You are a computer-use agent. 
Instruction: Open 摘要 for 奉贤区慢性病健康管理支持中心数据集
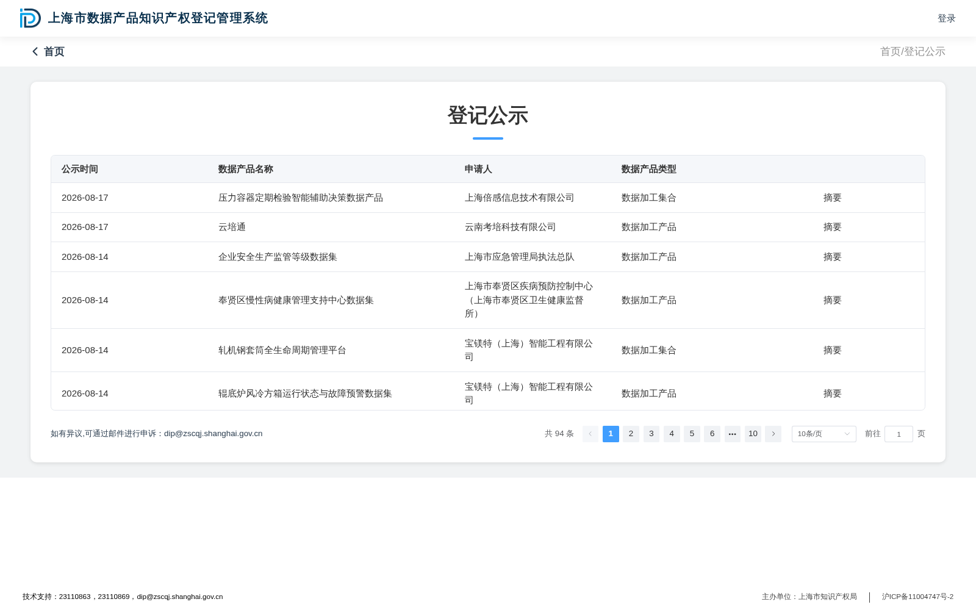coord(832,300)
